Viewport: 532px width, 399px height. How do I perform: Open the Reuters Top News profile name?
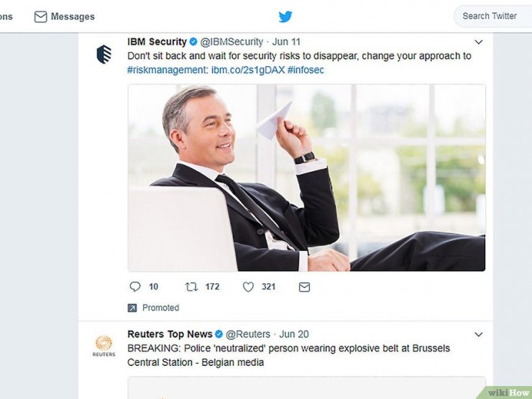pos(170,334)
